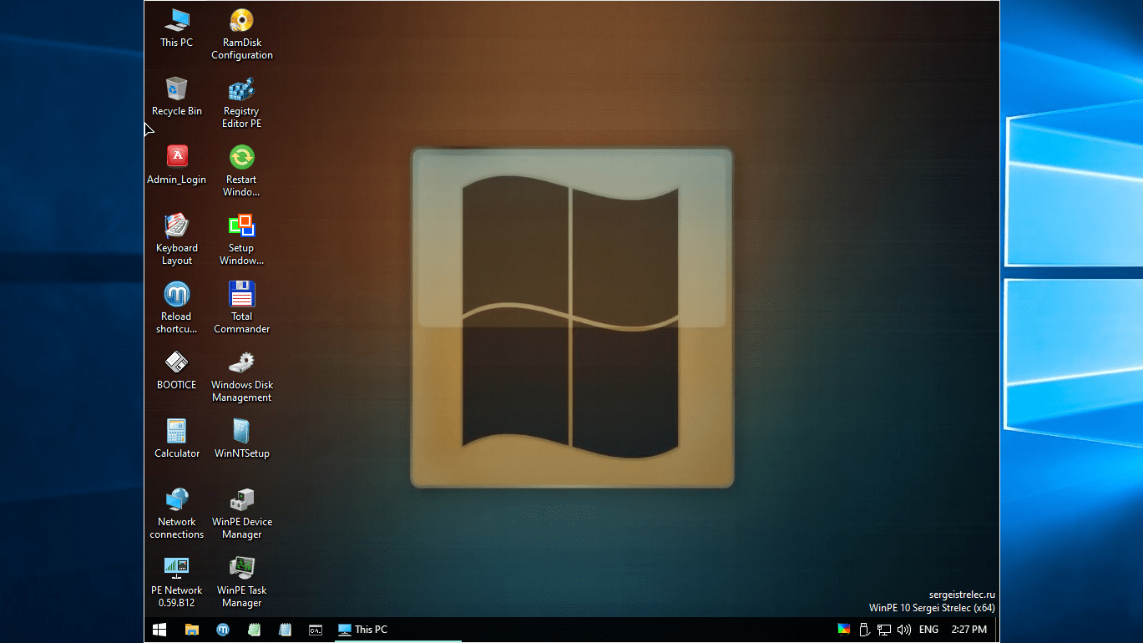This screenshot has width=1143, height=643.
Task: Open PE Network 0.59.B12
Action: (176, 582)
